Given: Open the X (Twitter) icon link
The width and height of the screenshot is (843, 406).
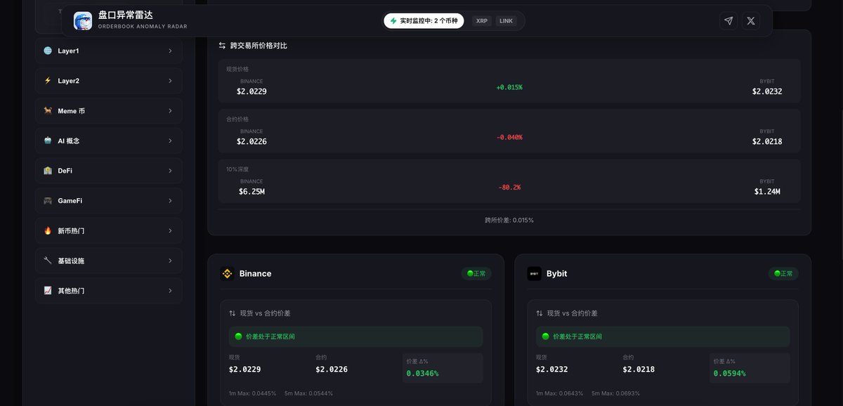Looking at the screenshot, I should click(x=751, y=21).
